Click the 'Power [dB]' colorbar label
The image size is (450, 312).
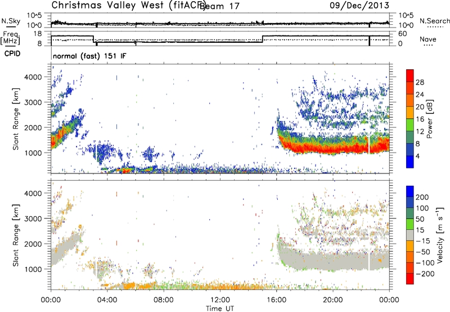[x=429, y=119]
